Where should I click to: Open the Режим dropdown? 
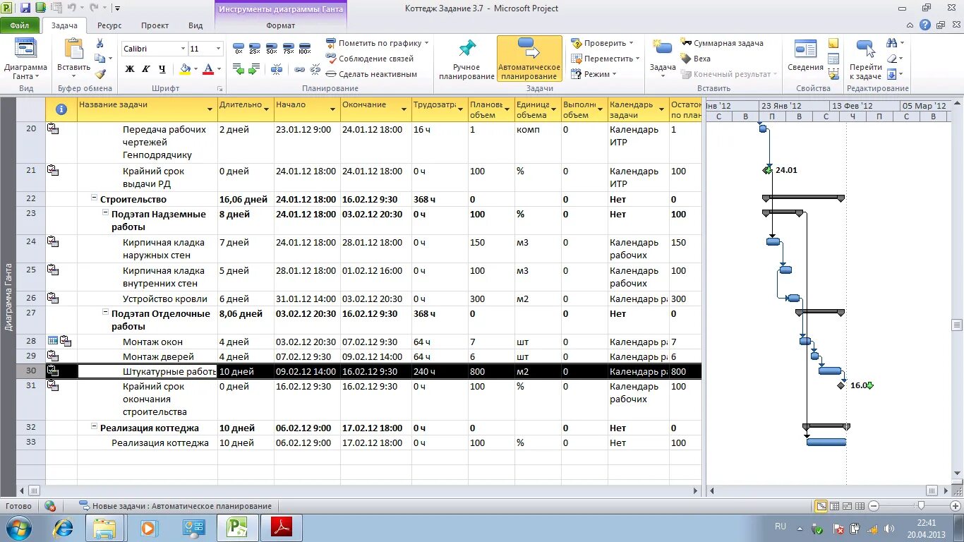point(594,74)
